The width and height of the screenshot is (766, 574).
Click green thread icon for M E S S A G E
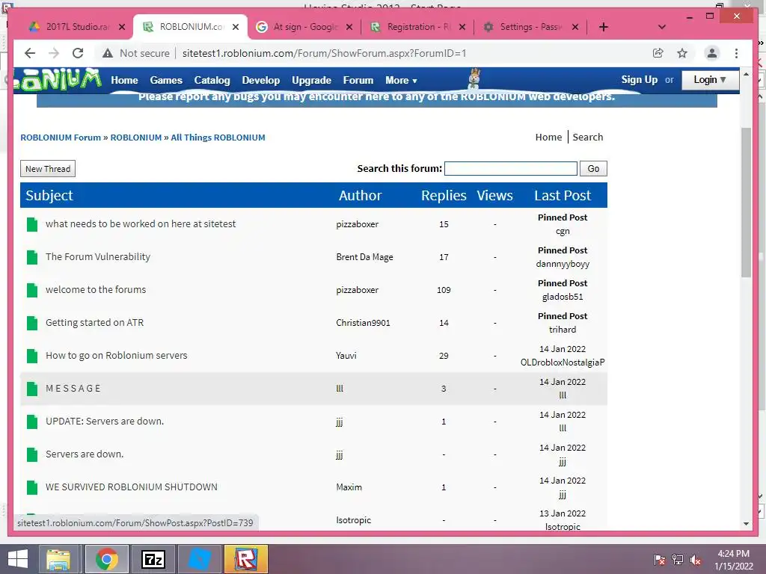(x=32, y=389)
